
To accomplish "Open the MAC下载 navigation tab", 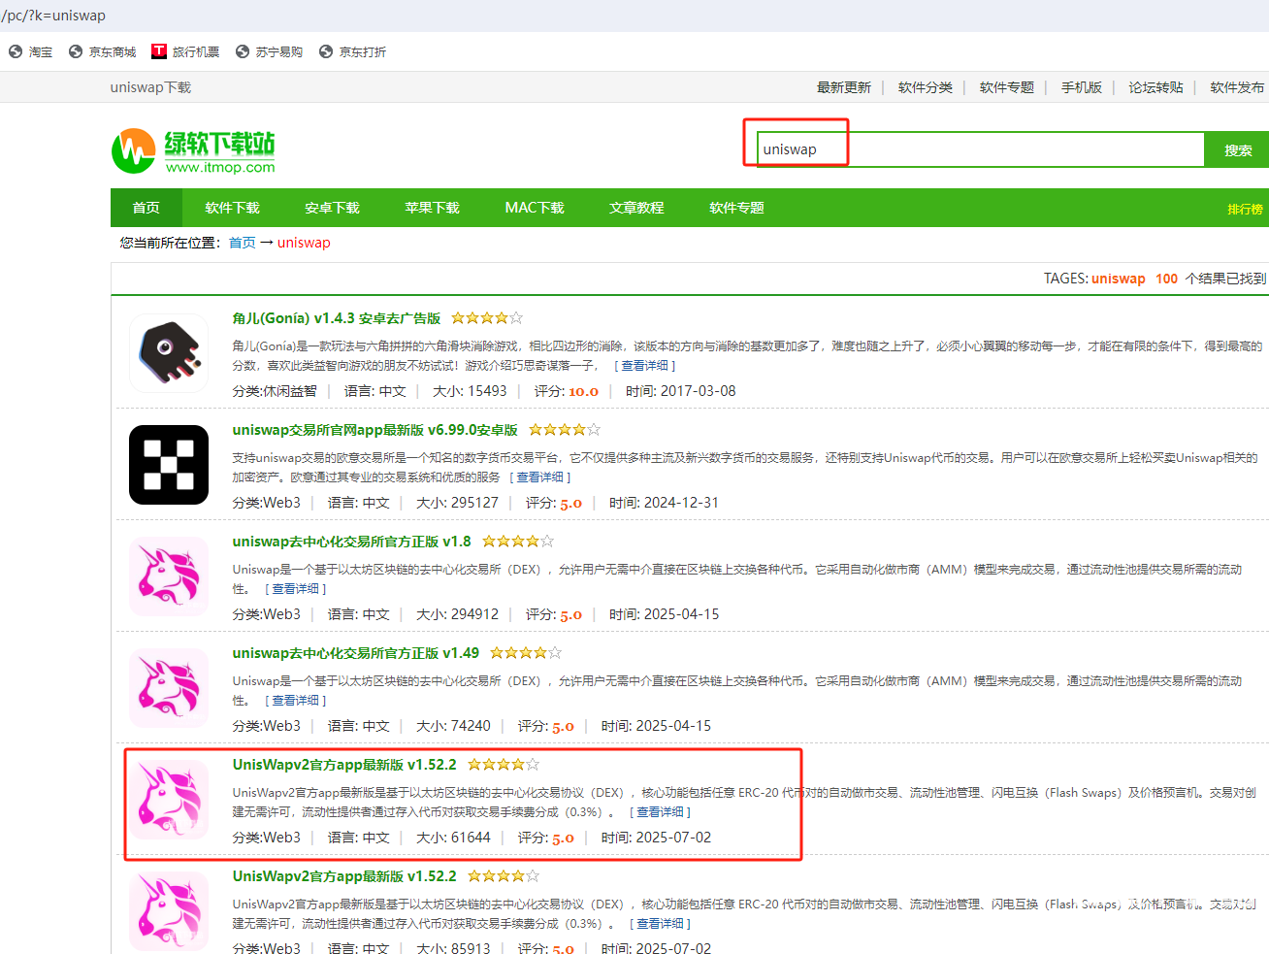I will (535, 208).
